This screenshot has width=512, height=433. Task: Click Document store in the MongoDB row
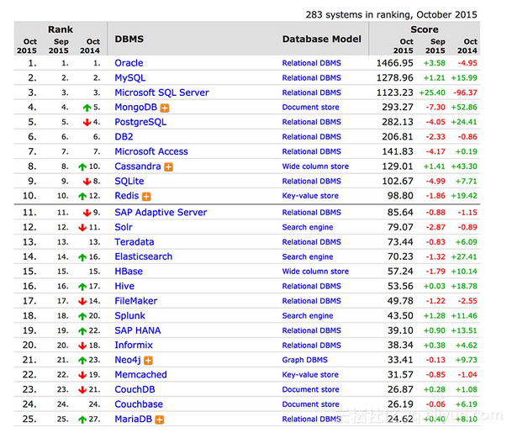click(310, 108)
